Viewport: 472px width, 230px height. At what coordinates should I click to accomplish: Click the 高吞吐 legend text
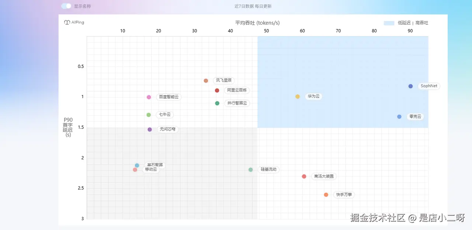pyautogui.click(x=422, y=23)
